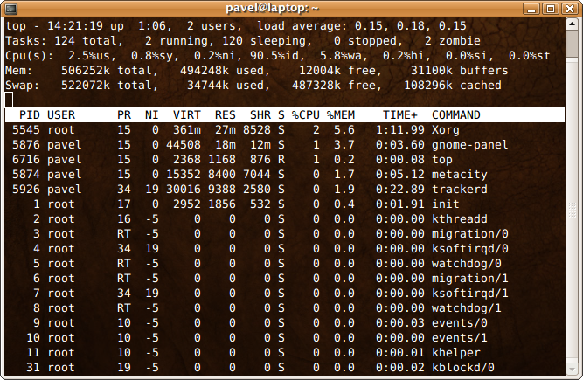This screenshot has width=583, height=380.
Task: Click the 'top' command in process list
Action: (x=442, y=160)
